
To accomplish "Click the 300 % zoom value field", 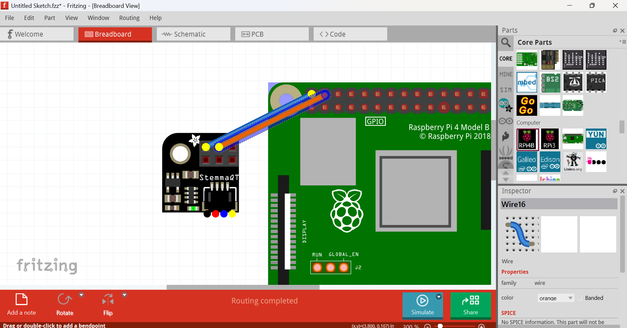I will tap(411, 326).
